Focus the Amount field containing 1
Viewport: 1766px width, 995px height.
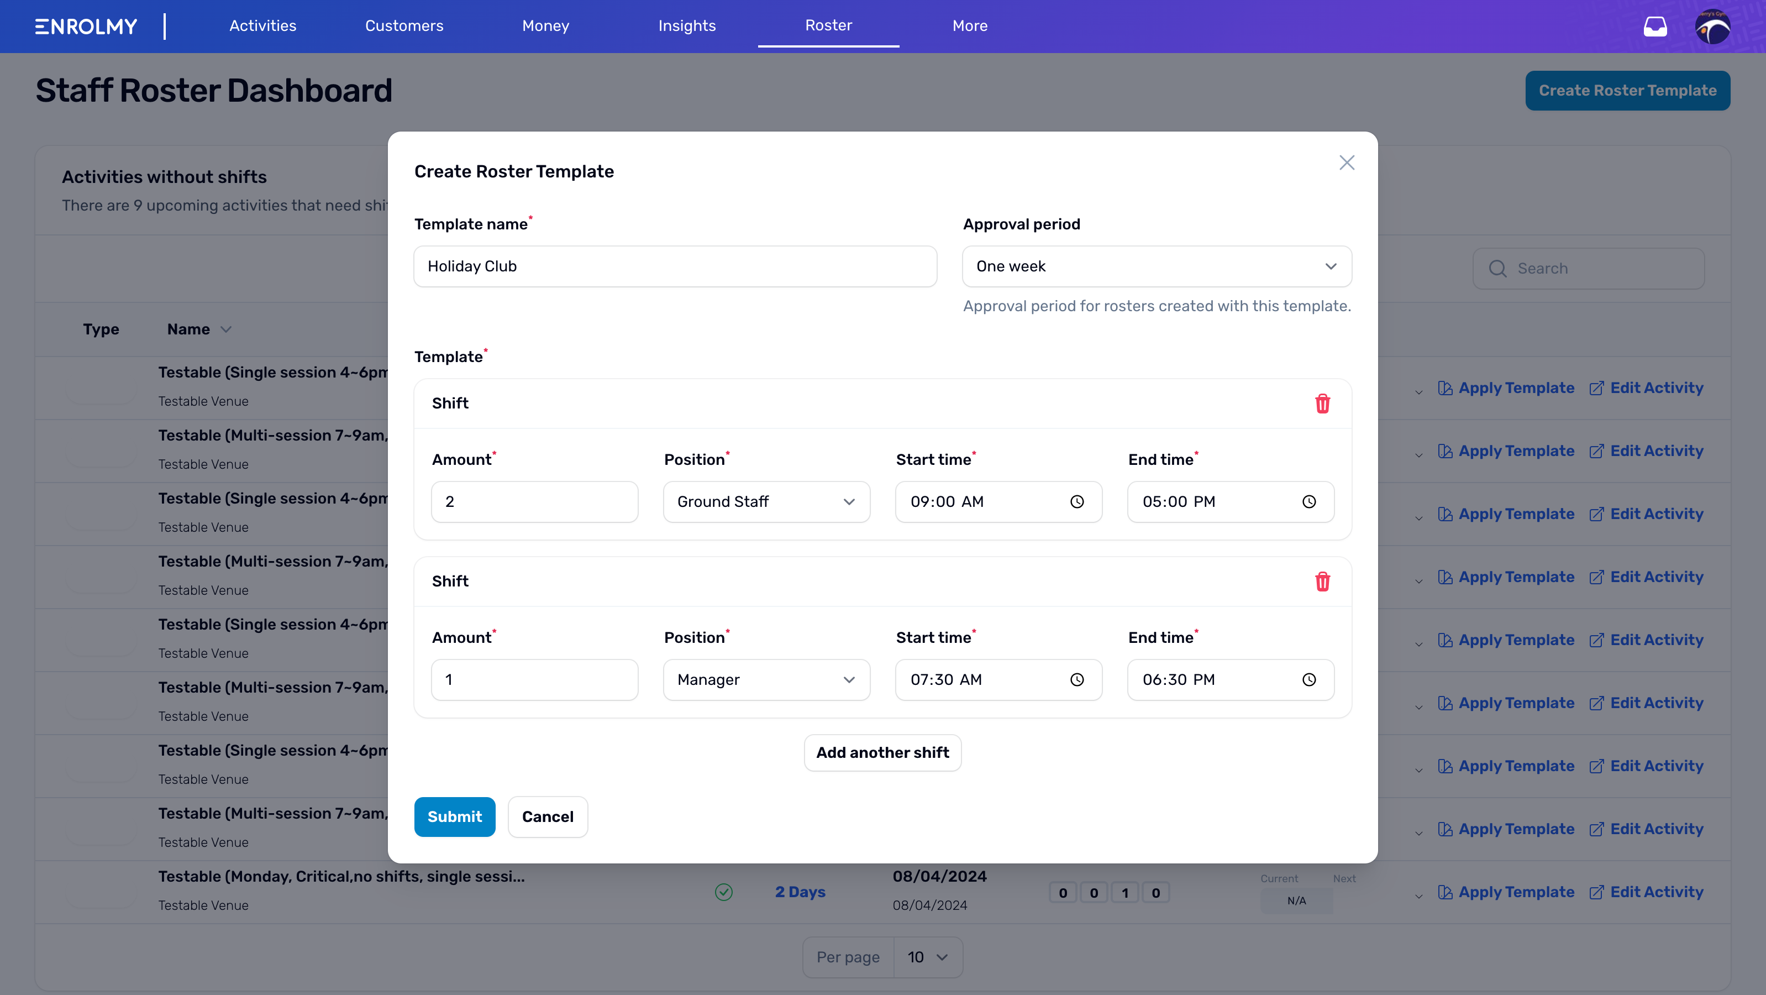535,679
